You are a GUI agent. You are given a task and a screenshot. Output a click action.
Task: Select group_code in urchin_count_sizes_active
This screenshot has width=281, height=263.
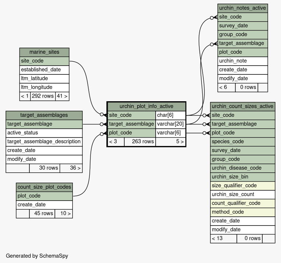point(243,159)
